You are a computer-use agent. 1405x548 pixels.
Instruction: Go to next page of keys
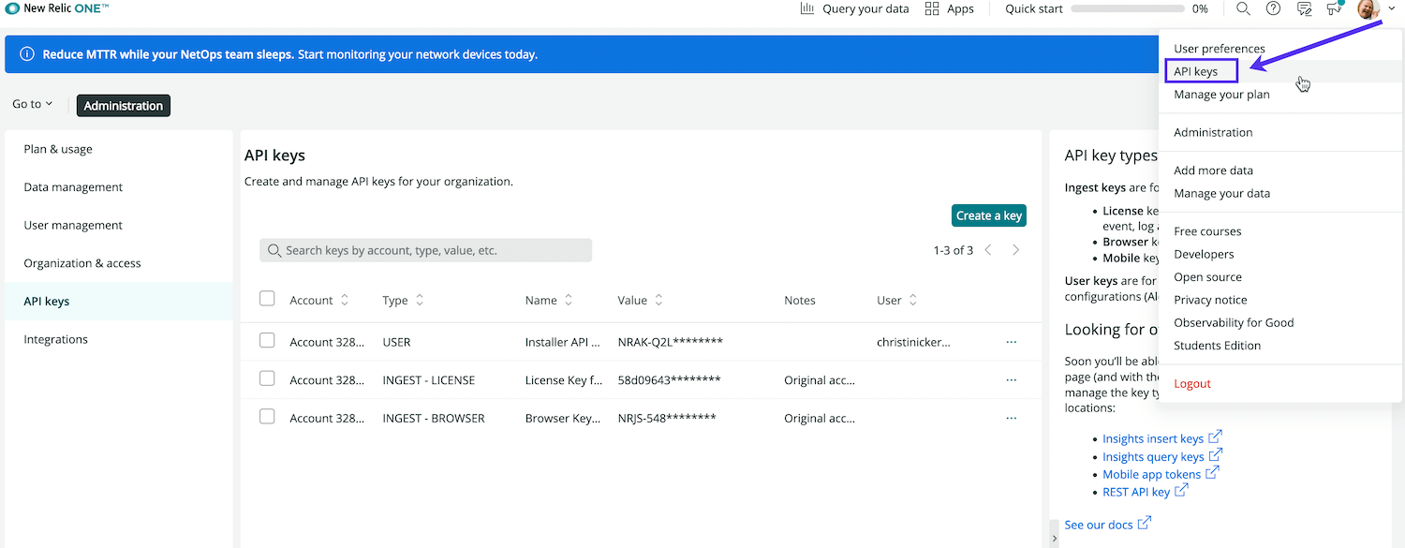(x=1015, y=250)
